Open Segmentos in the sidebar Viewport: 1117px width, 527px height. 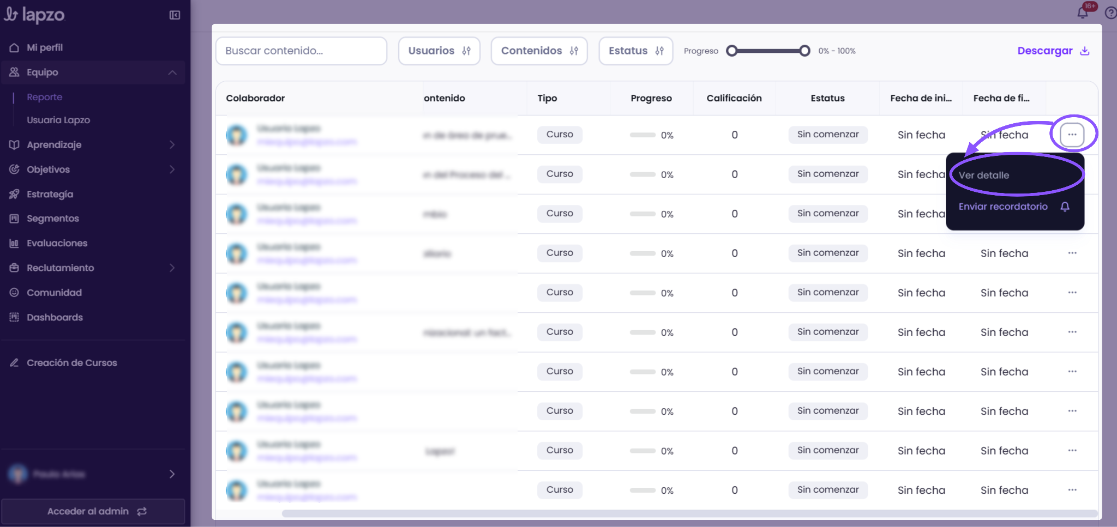pos(53,219)
